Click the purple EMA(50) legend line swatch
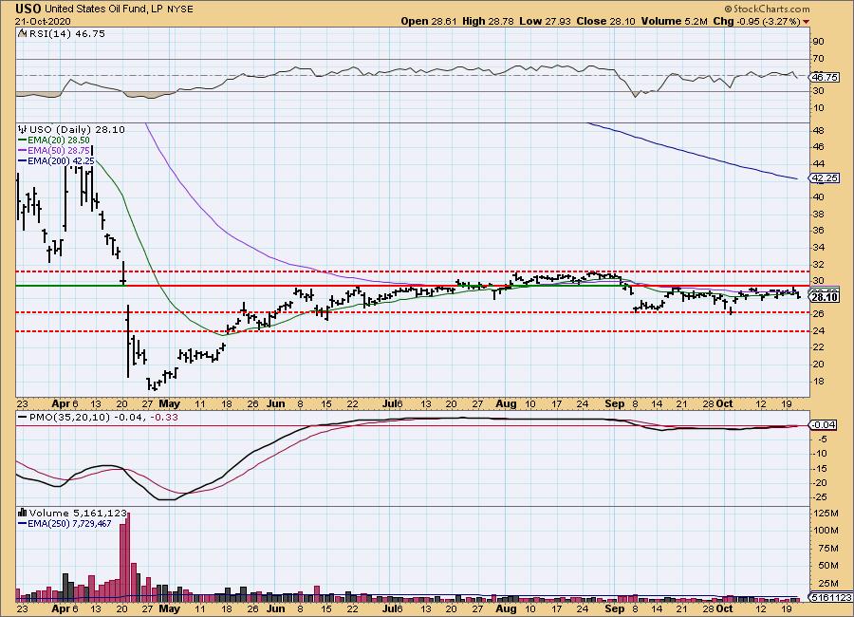The image size is (854, 617). tap(23, 151)
